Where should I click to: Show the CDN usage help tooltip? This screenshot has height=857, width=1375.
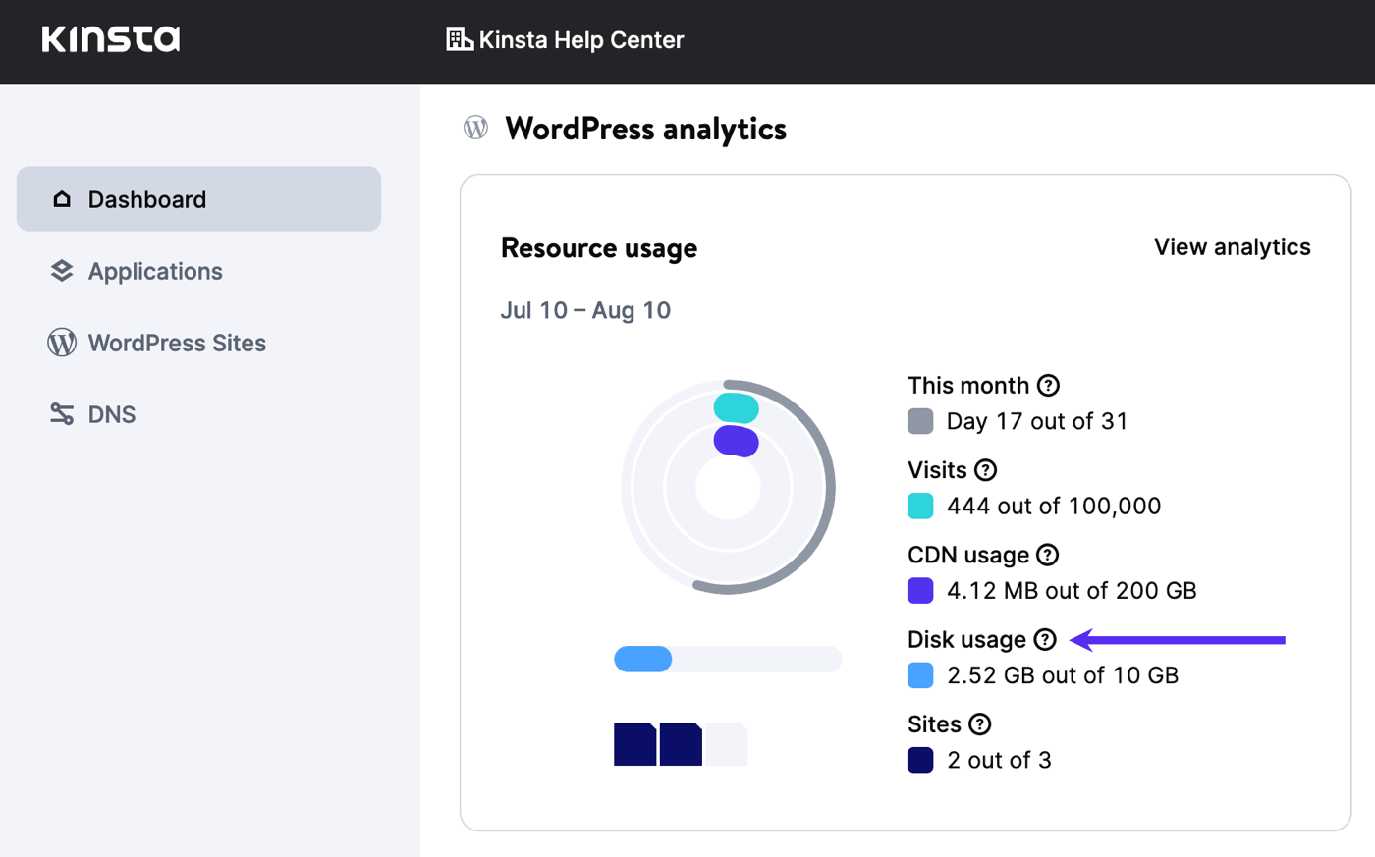pos(1048,555)
